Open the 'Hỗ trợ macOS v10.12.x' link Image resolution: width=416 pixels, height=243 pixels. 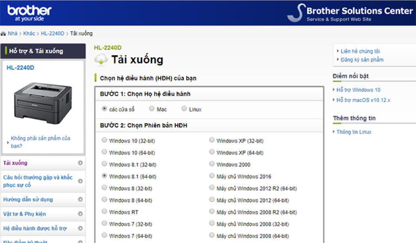(363, 100)
